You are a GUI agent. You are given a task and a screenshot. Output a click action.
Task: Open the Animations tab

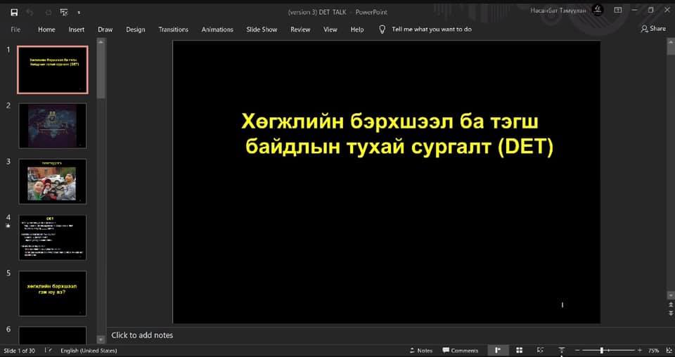click(217, 30)
